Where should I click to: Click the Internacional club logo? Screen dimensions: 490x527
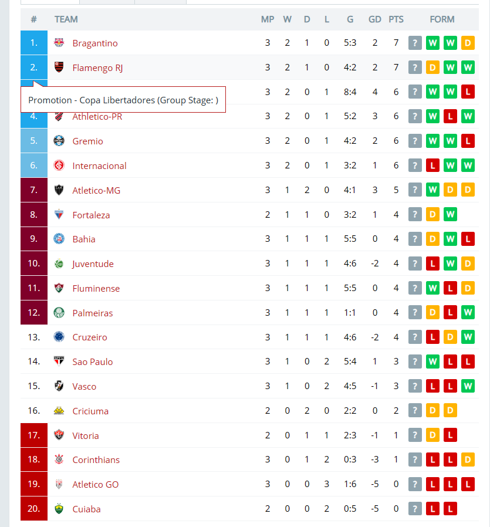click(x=59, y=165)
